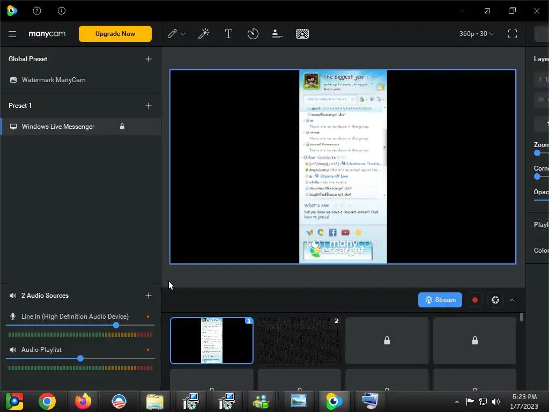The width and height of the screenshot is (549, 412).
Task: Select preset thumbnail 2
Action: pyautogui.click(x=299, y=341)
